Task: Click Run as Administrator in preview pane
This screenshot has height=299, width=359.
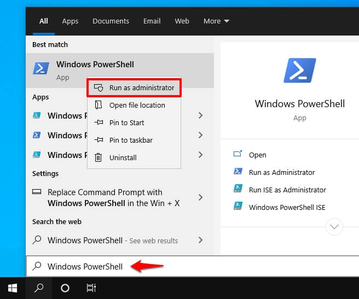Action: point(282,172)
